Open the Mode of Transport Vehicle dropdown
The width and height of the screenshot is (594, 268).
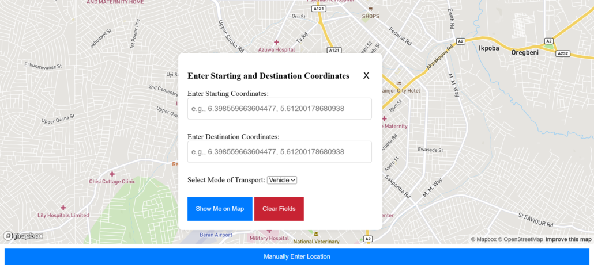coord(282,181)
